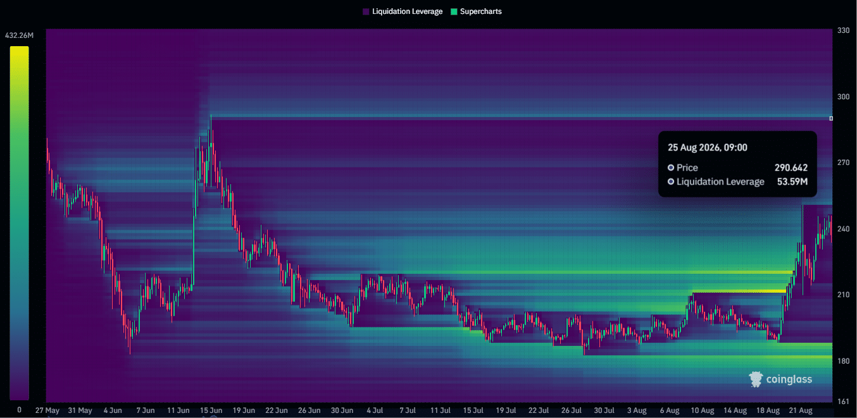Click the purple Liquidation Leverage legend swatch
Viewport: 857px width, 418px height.
click(366, 12)
